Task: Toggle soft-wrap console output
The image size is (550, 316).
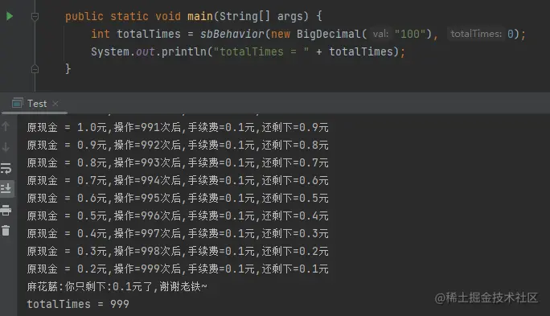Action: click(6, 168)
